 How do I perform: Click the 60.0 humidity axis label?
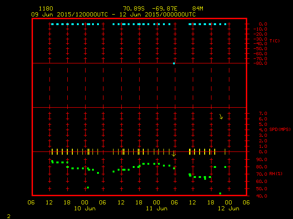click(261, 182)
